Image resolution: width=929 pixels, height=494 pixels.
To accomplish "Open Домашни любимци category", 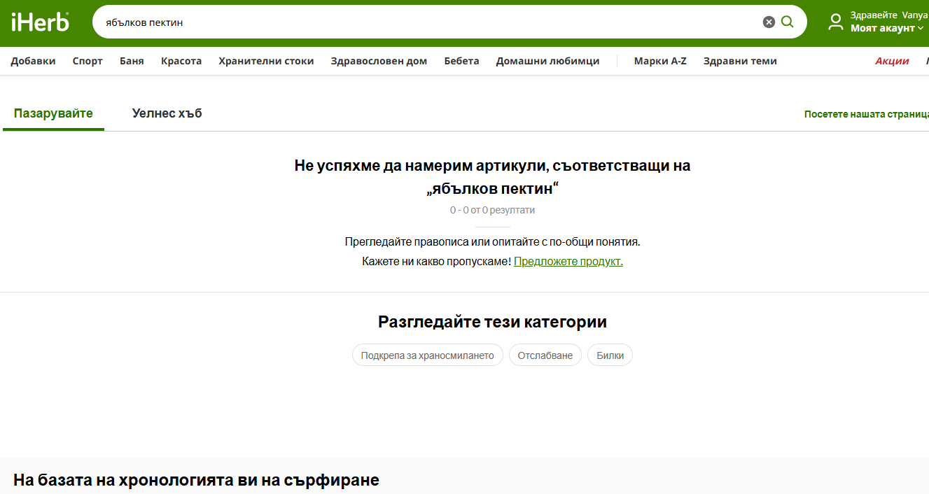I will [547, 61].
